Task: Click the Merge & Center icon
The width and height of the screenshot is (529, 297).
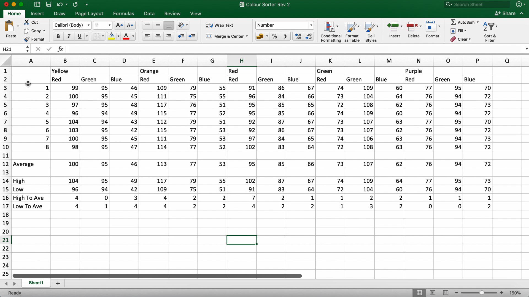Action: pos(209,36)
